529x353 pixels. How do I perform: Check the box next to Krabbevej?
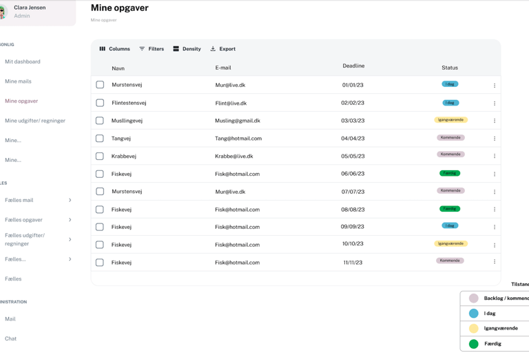point(100,157)
